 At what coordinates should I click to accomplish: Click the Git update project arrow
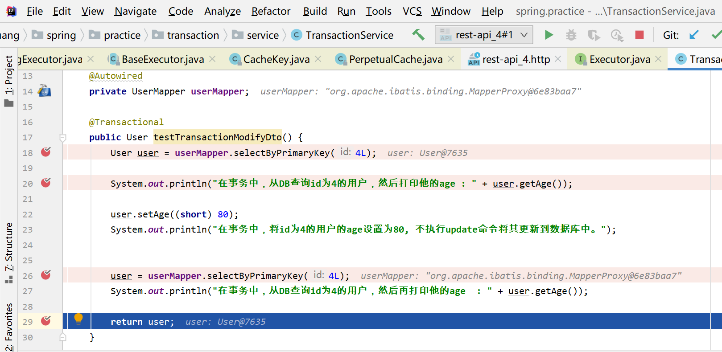click(x=694, y=35)
